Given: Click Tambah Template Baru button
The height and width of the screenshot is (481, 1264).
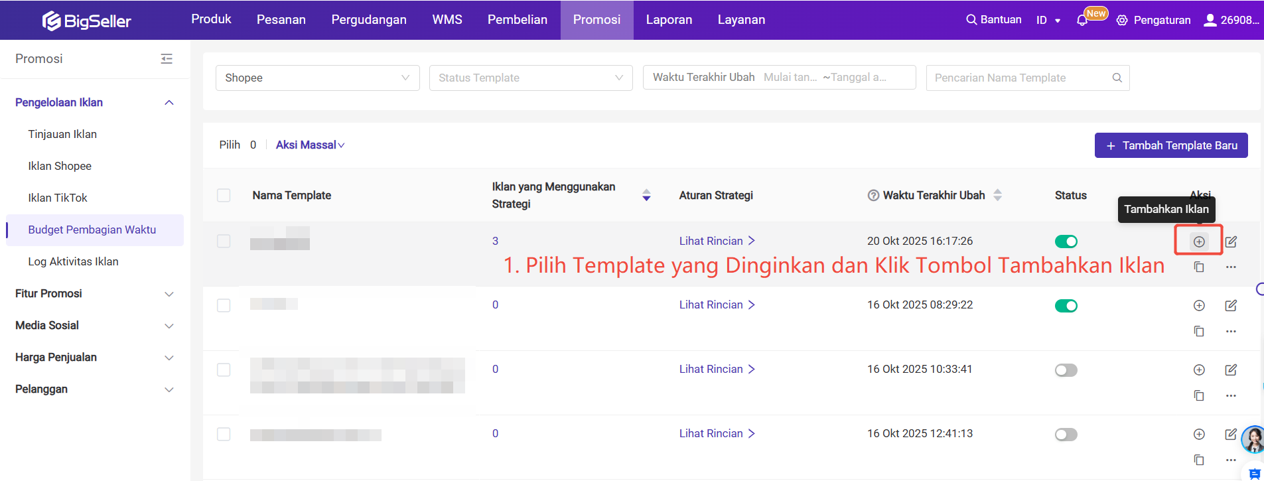Looking at the screenshot, I should (x=1170, y=145).
